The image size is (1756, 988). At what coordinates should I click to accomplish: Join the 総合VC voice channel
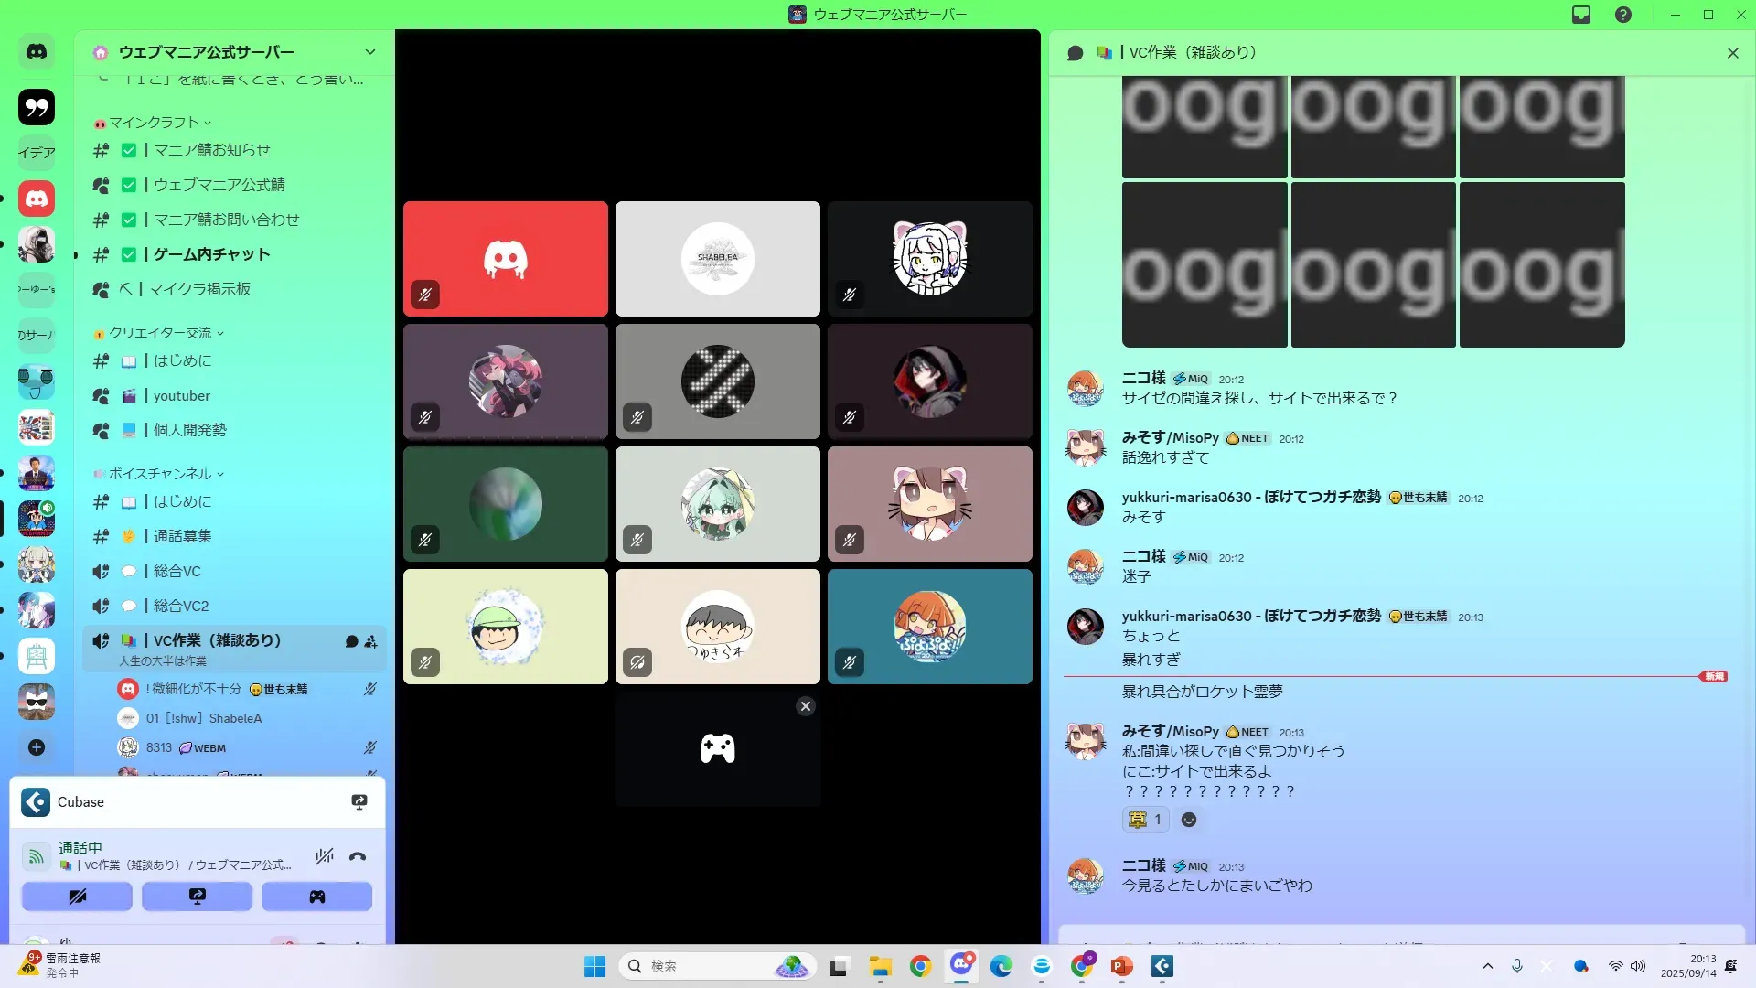[x=177, y=571]
